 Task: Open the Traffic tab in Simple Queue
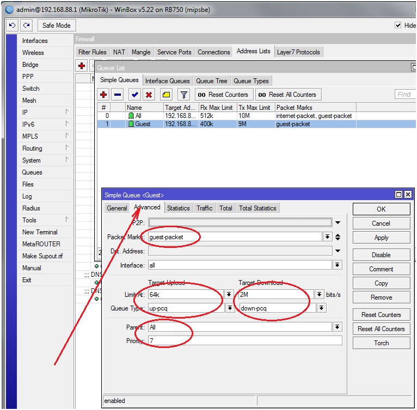(205, 208)
